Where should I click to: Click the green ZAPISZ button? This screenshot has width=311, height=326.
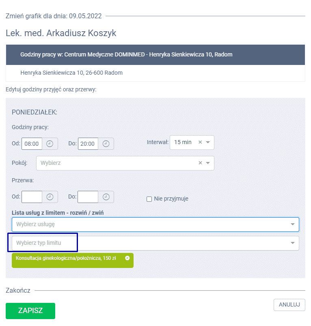pyautogui.click(x=30, y=311)
